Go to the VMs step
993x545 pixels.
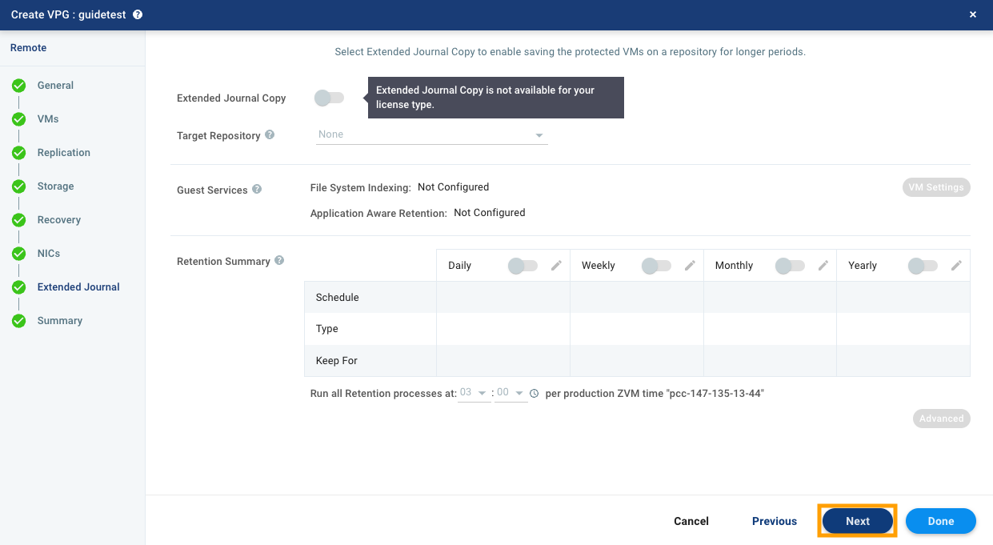(x=48, y=119)
